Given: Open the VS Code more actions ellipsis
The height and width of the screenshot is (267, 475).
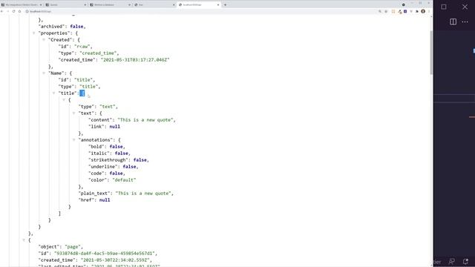Looking at the screenshot, I should [x=465, y=22].
